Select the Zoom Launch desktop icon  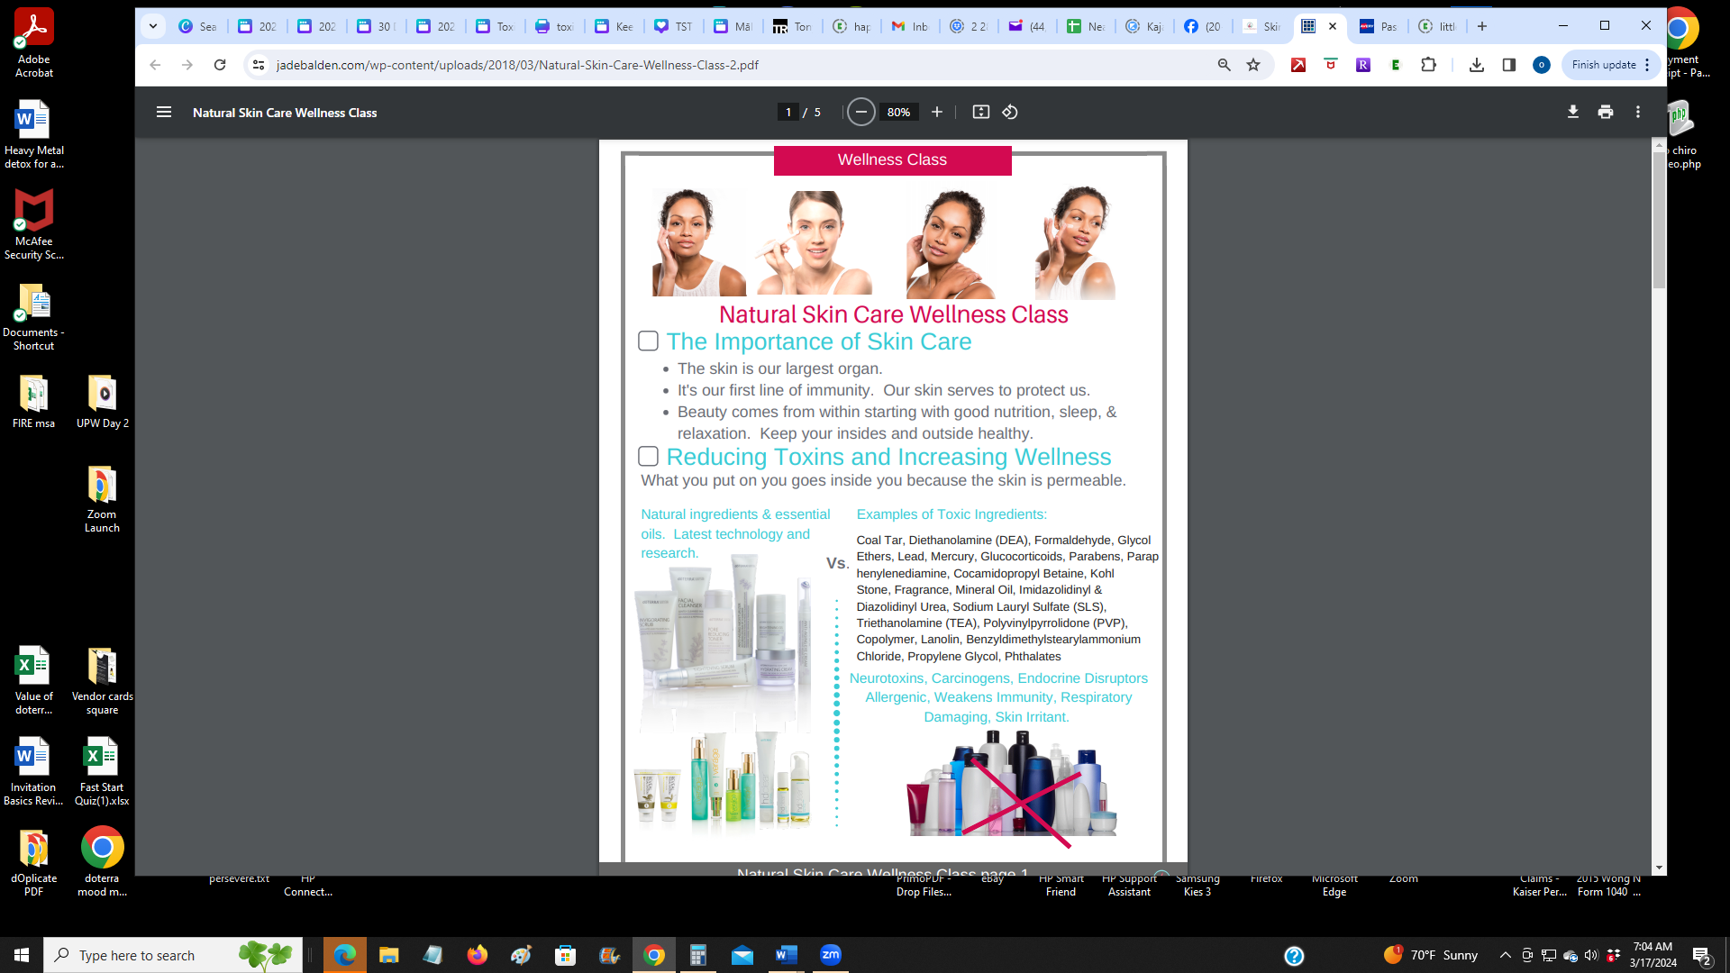pos(102,498)
